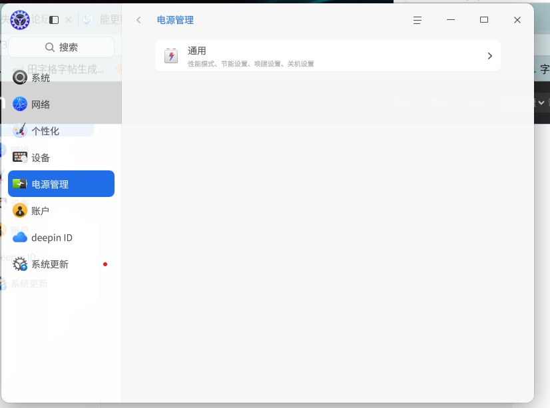550x408 pixels.
Task: Click the 账户 user avatar icon
Action: point(20,211)
